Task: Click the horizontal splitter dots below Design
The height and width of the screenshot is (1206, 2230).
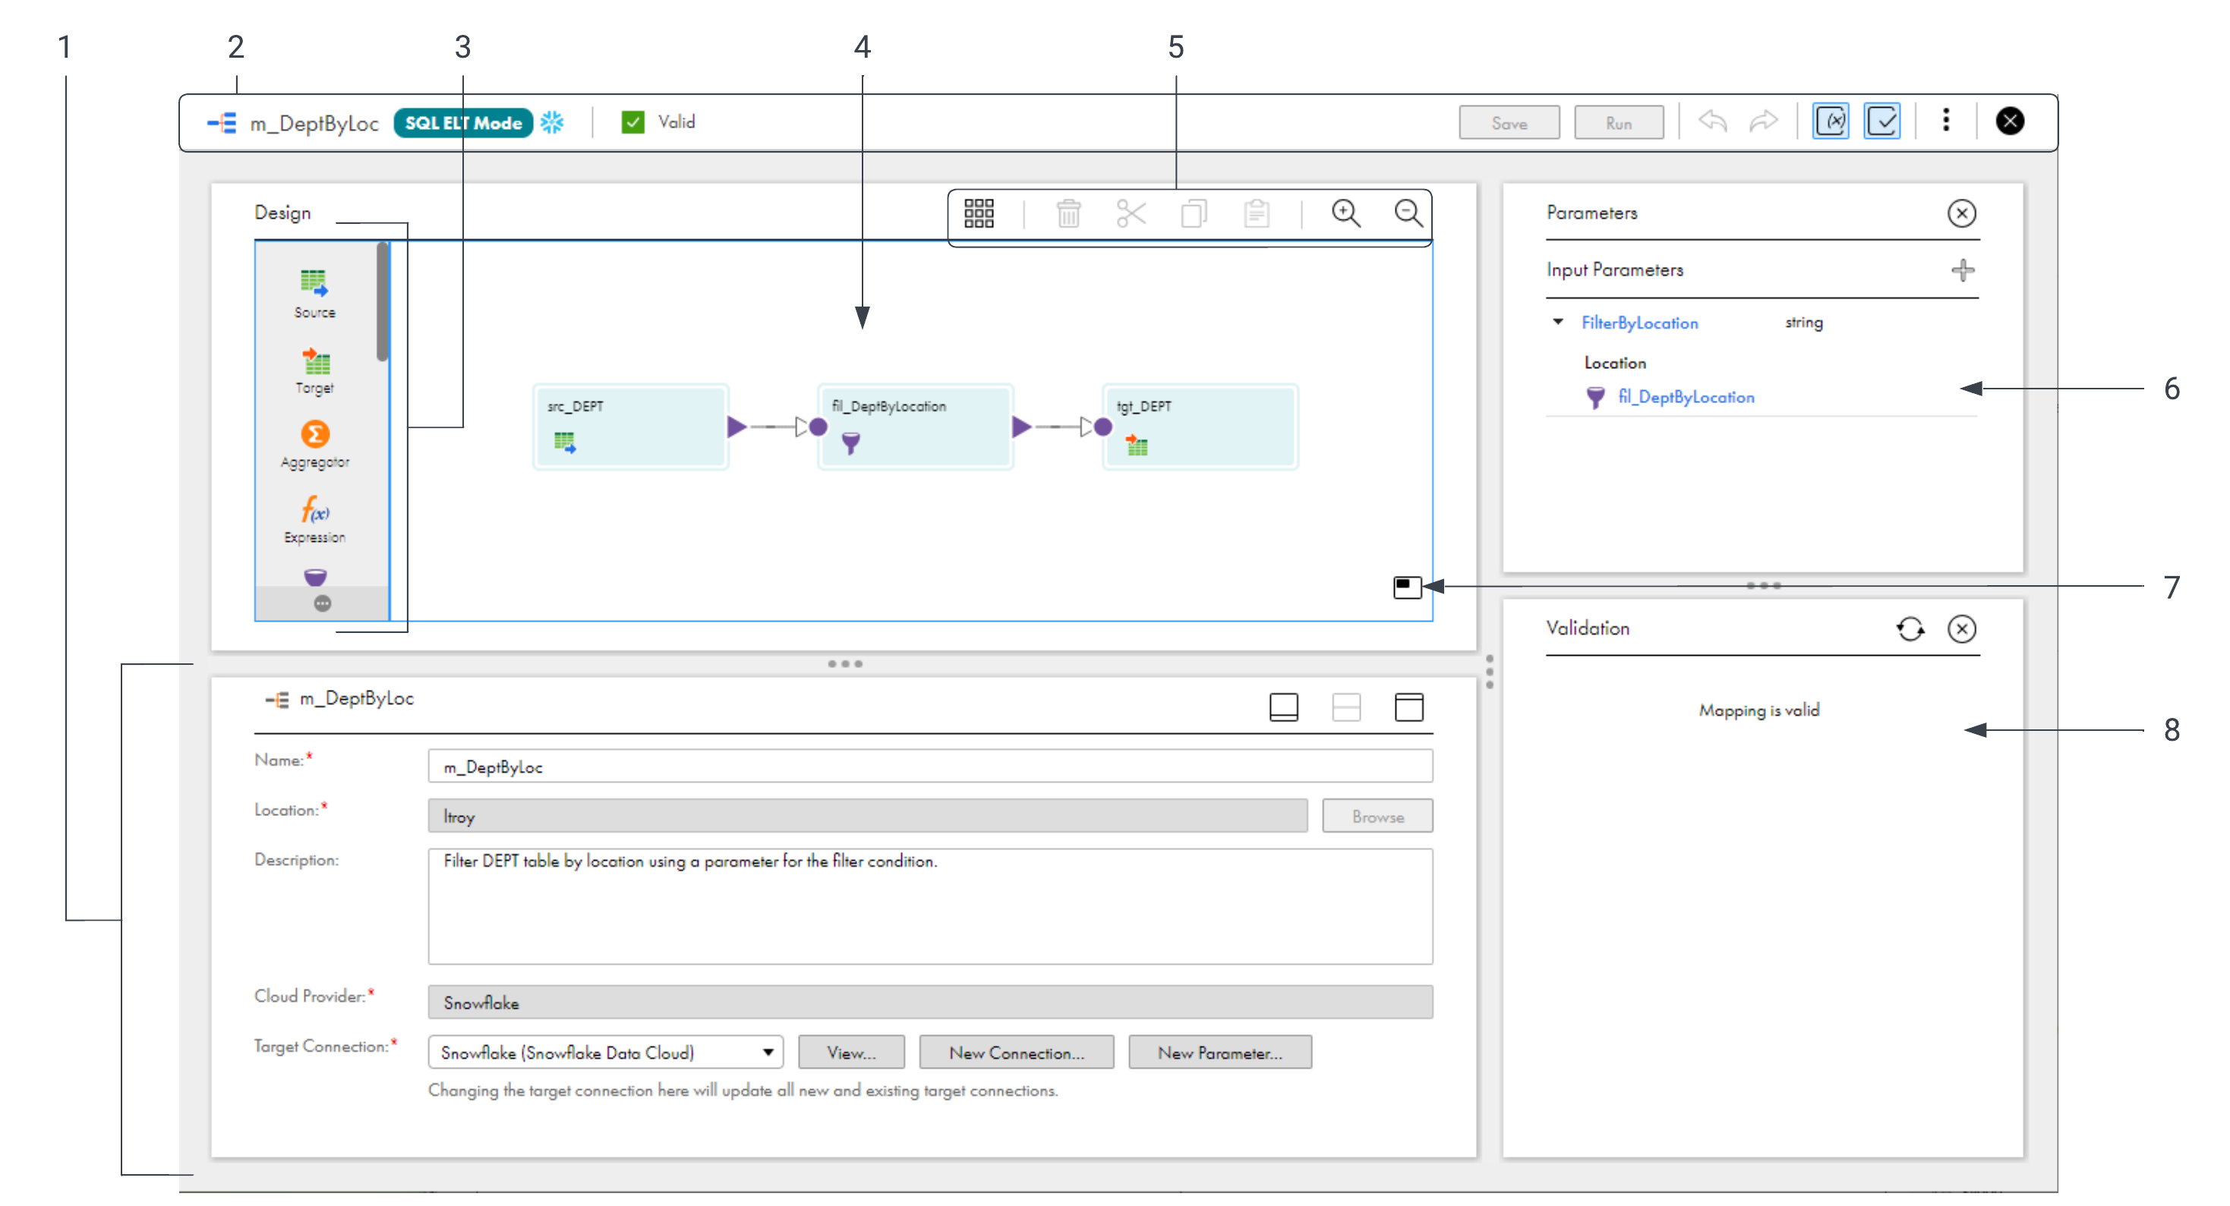Action: [844, 663]
